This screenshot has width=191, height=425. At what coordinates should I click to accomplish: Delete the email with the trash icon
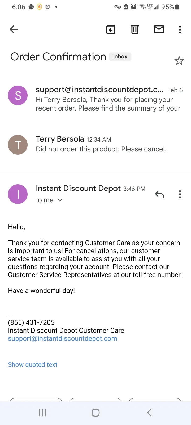tap(135, 29)
